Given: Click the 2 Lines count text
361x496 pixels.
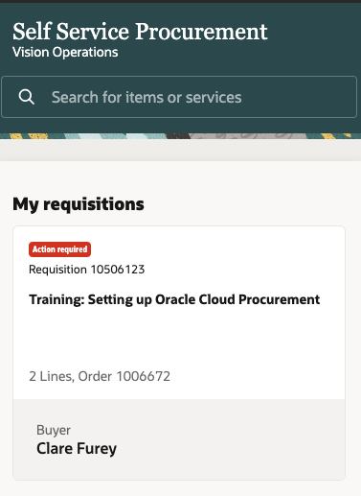Looking at the screenshot, I should click(x=52, y=376).
